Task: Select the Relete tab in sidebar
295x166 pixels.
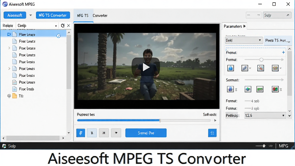Action: (8, 26)
